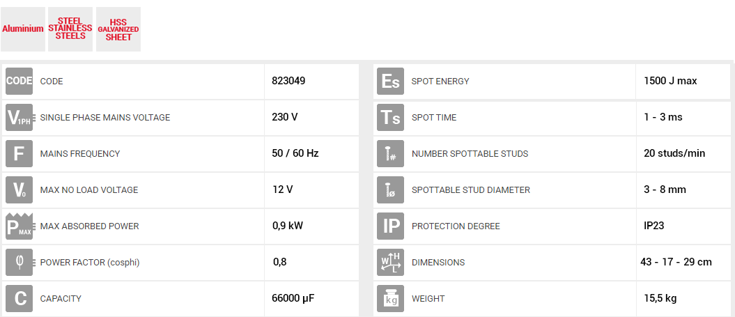Click the CODE icon
The height and width of the screenshot is (317, 735).
tap(19, 81)
